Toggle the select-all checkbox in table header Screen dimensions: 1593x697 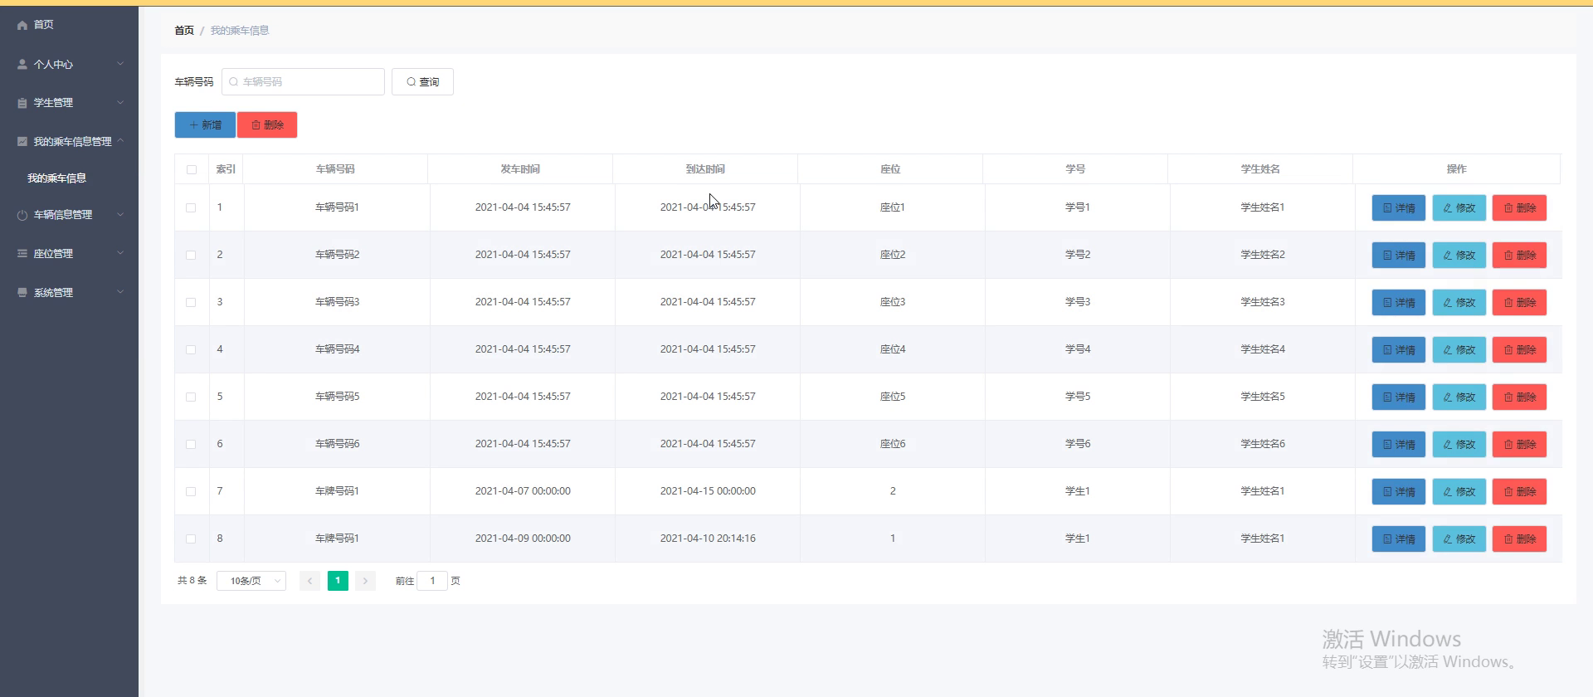[192, 169]
